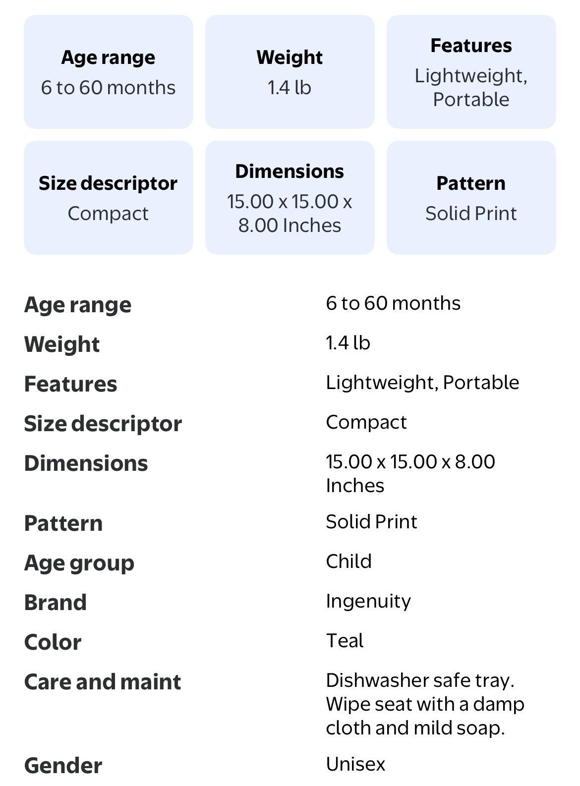Click the Size descriptor list row label
580x786 pixels.
point(103,424)
